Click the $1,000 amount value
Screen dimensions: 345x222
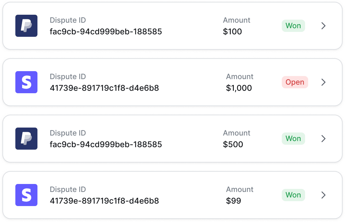point(239,88)
